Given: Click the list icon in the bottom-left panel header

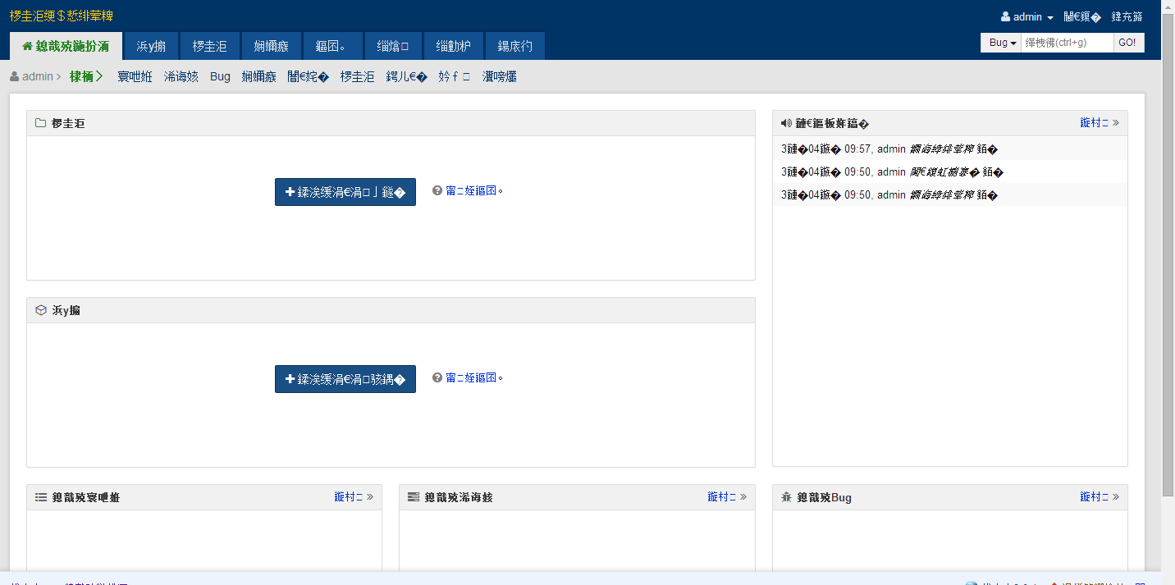Looking at the screenshot, I should point(40,498).
